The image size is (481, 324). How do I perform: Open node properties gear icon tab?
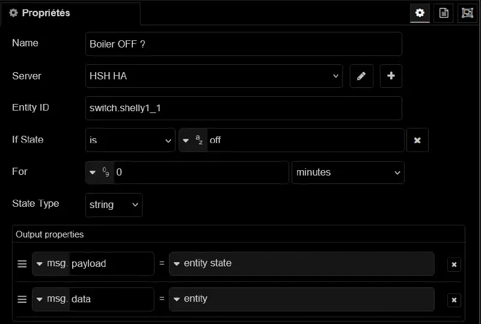[420, 13]
